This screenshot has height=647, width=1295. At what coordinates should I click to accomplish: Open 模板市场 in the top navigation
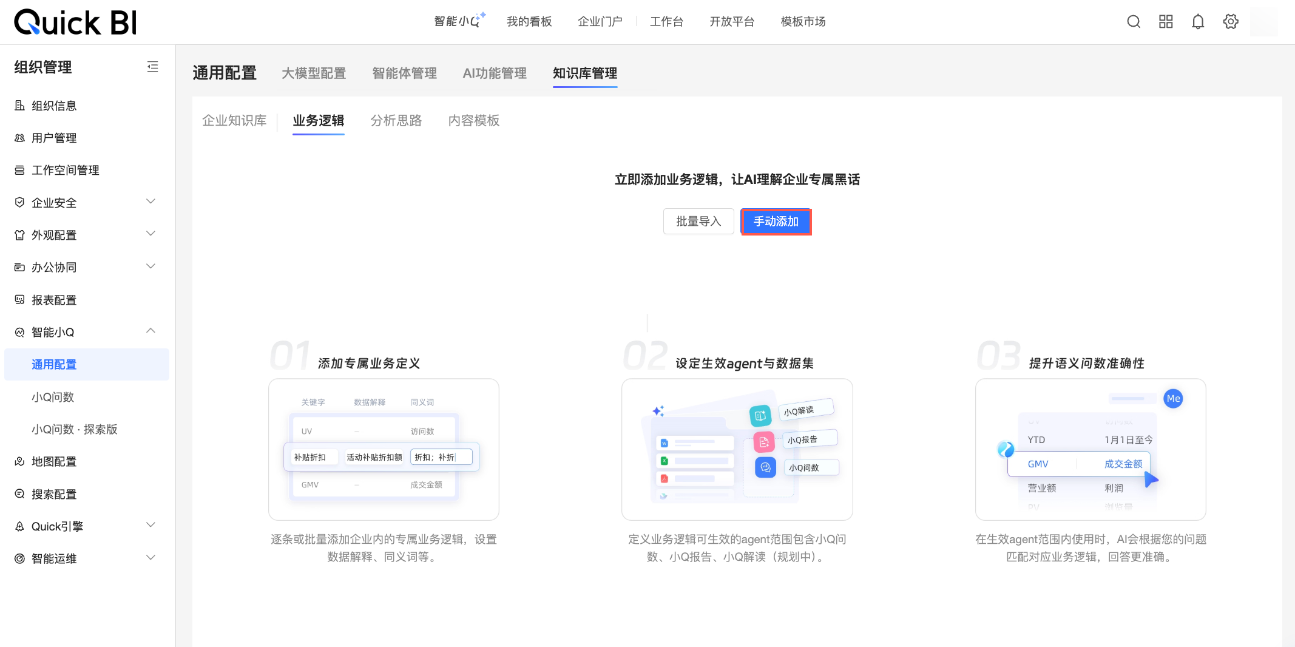point(803,22)
